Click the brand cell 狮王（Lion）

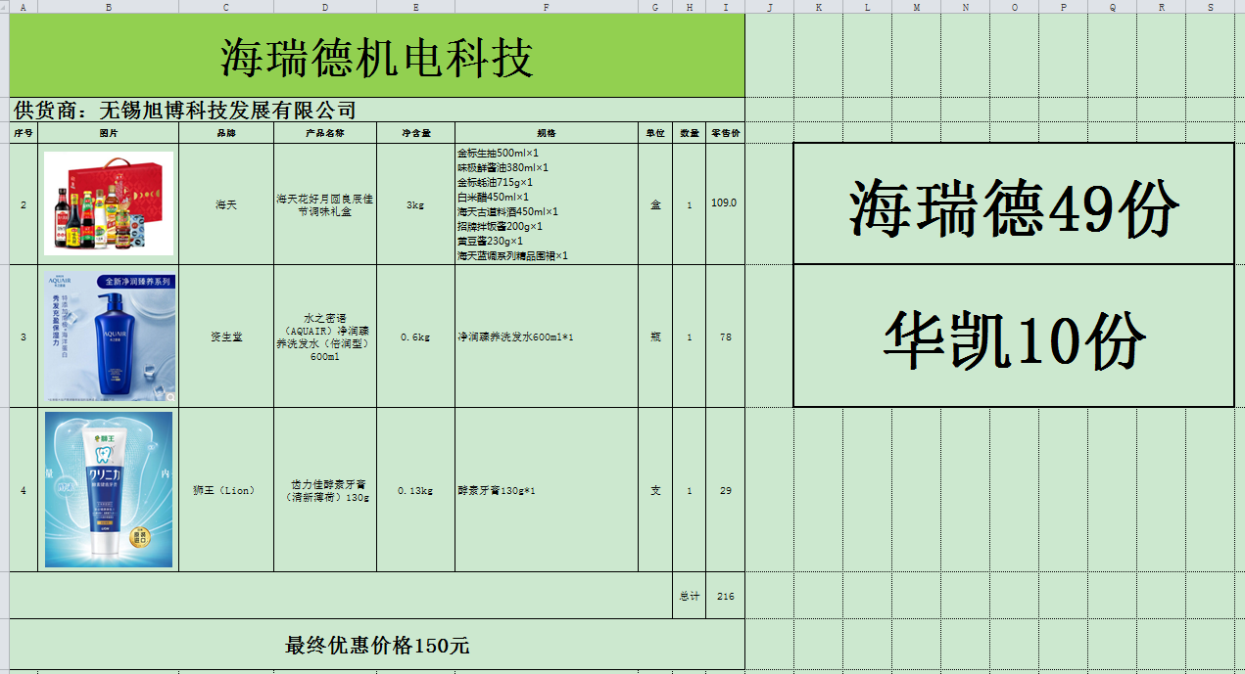pos(226,490)
